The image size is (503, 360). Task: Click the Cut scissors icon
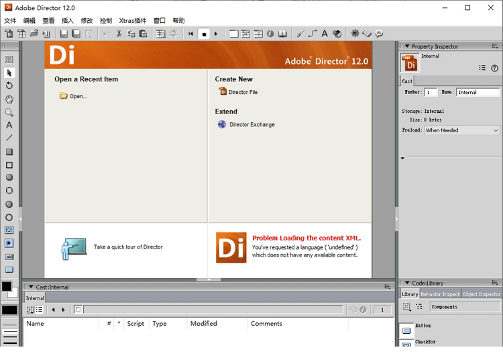click(119, 34)
